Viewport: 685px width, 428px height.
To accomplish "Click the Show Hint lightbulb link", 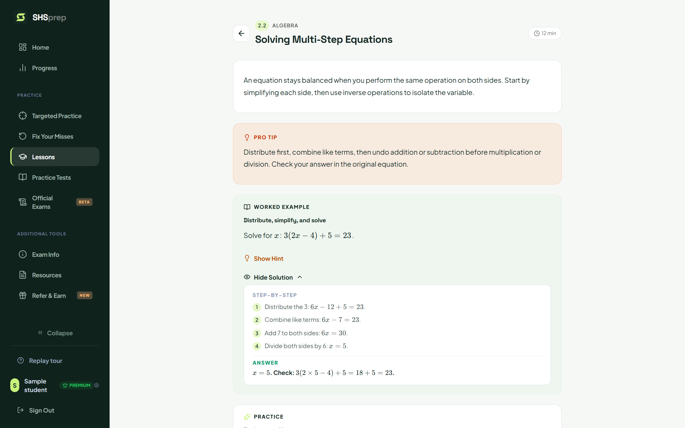I will pyautogui.click(x=263, y=259).
